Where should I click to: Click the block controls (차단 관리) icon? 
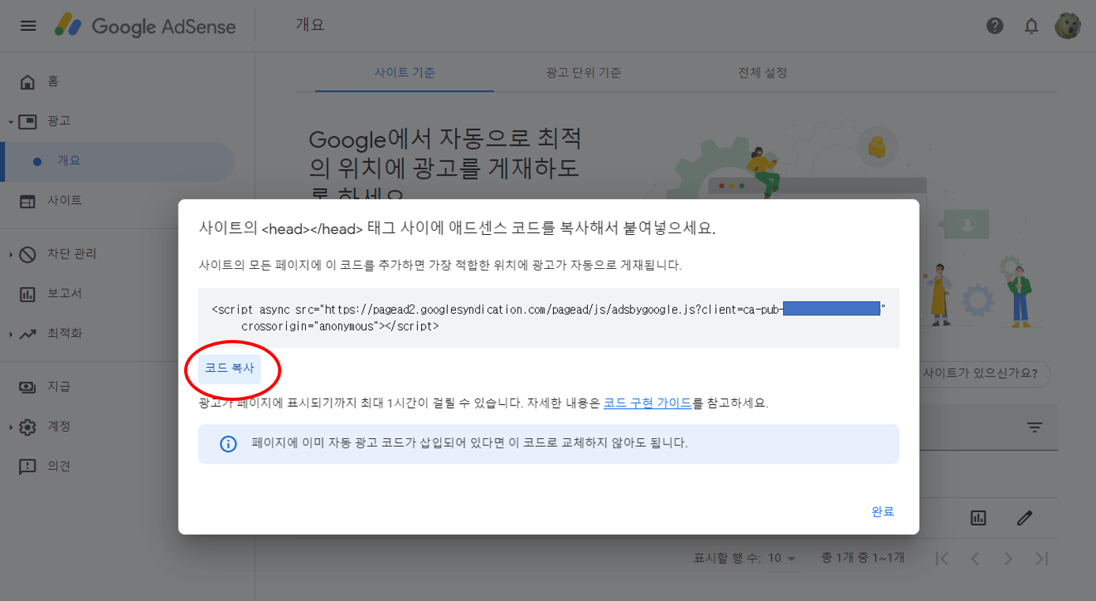28,254
